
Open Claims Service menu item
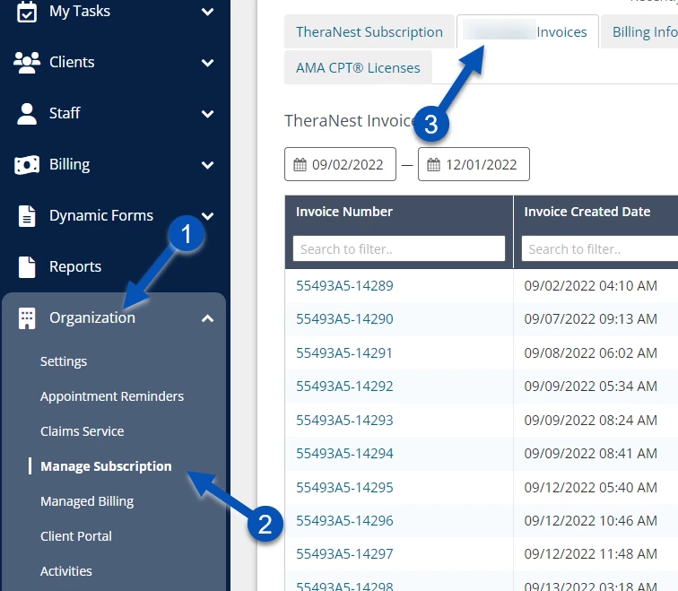click(83, 431)
